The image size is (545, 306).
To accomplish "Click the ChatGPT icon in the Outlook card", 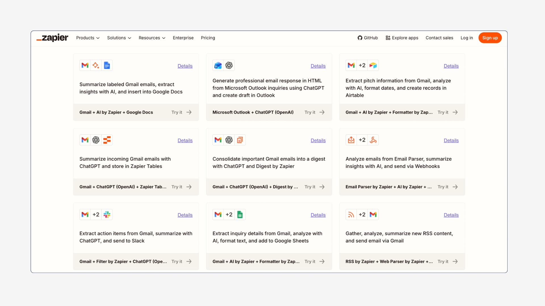I will tap(229, 65).
